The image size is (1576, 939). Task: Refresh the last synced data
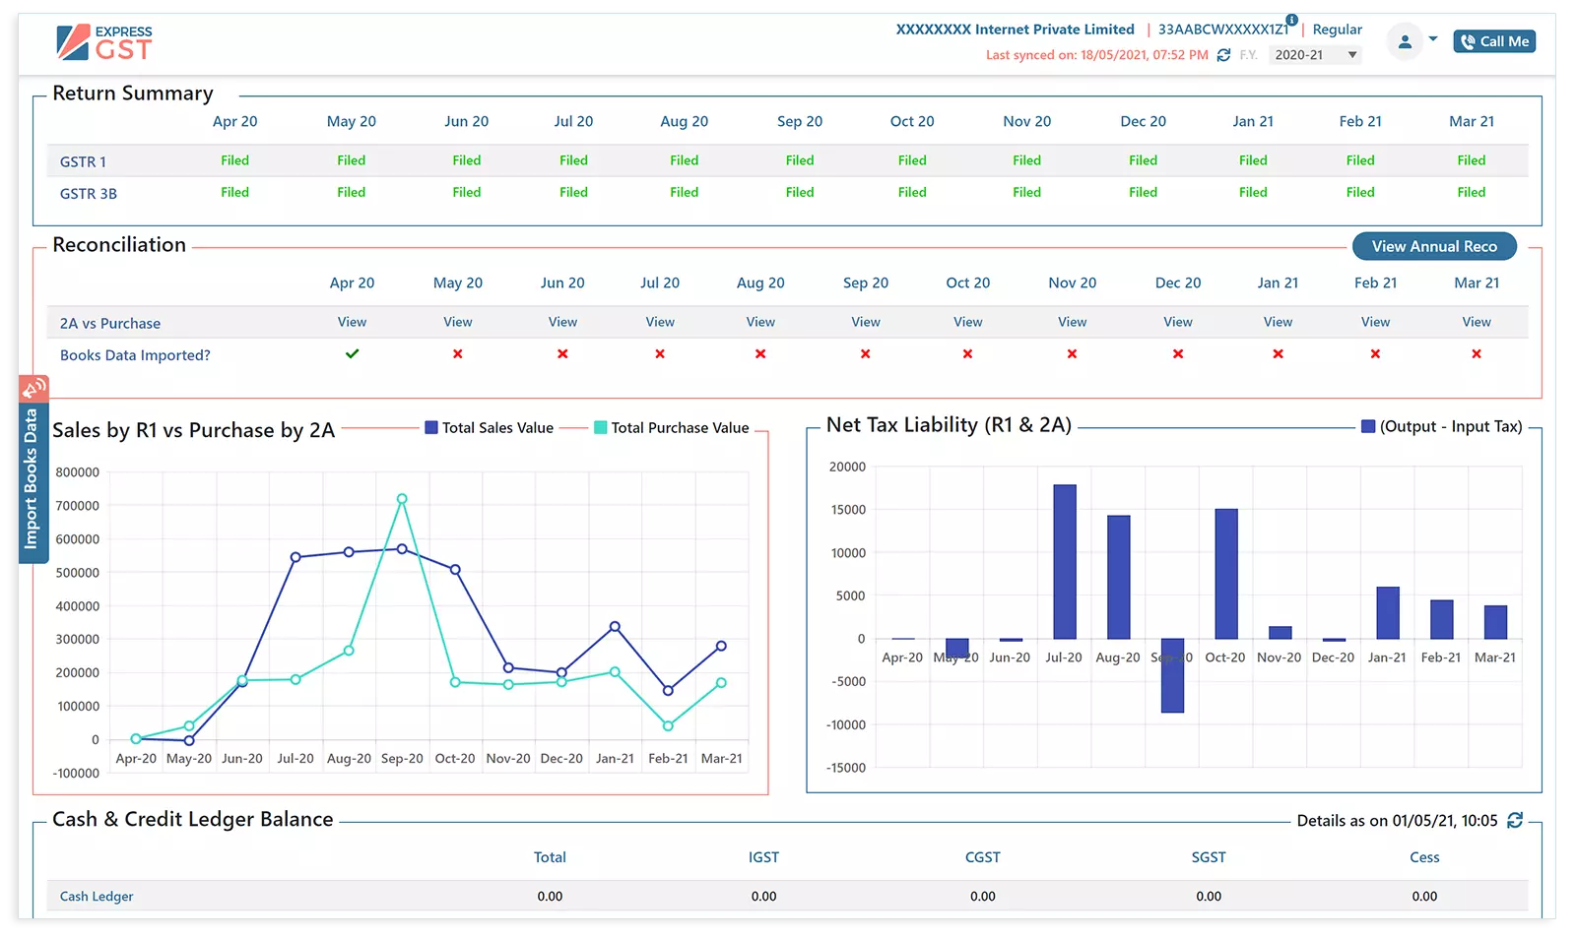pos(1224,55)
